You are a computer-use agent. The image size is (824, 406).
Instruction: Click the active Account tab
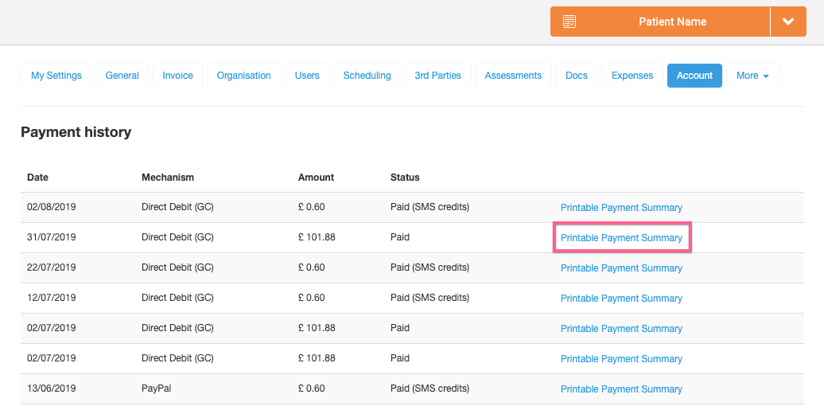coord(694,76)
